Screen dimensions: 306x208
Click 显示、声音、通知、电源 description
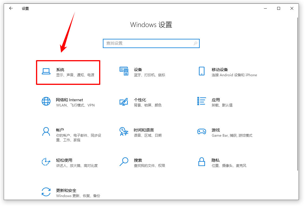[75, 75]
